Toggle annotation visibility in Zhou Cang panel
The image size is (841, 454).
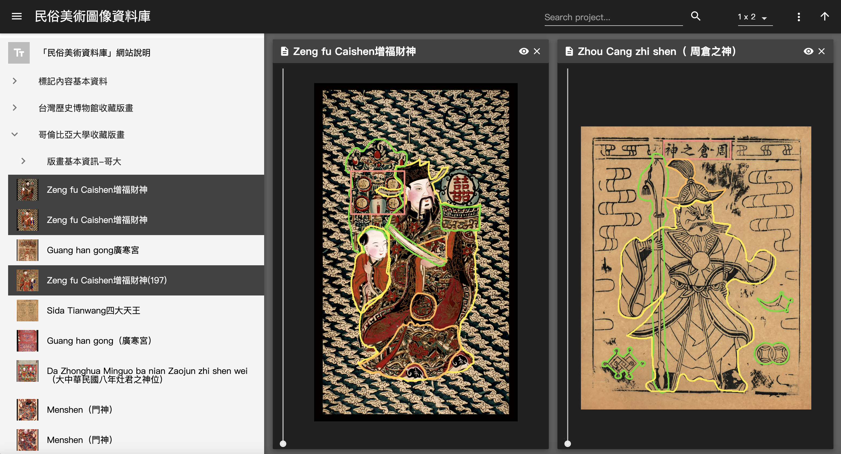[808, 51]
